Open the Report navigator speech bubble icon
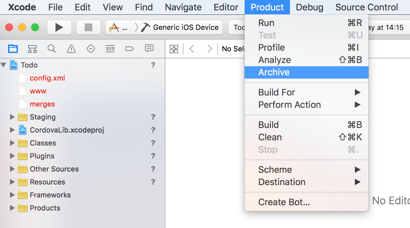 point(149,49)
